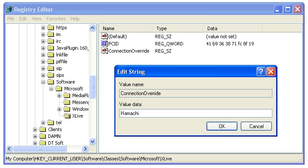Expand the lnkfile tree node
308x168 pixels.
point(43,55)
